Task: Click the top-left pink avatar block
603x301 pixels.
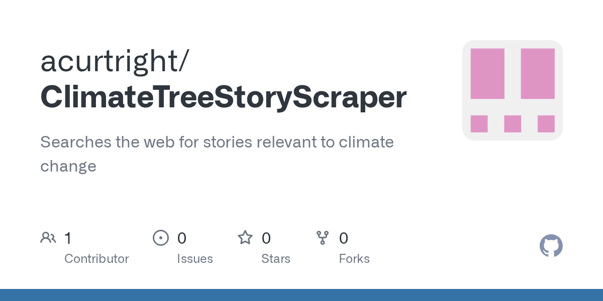Action: (487, 74)
